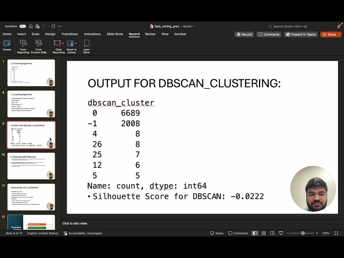Click the Slide 9 of 17 status indicator
The height and width of the screenshot is (258, 344).
click(x=14, y=233)
